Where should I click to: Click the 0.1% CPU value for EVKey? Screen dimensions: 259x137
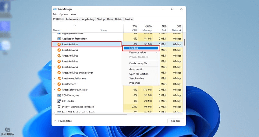pyautogui.click(x=134, y=107)
